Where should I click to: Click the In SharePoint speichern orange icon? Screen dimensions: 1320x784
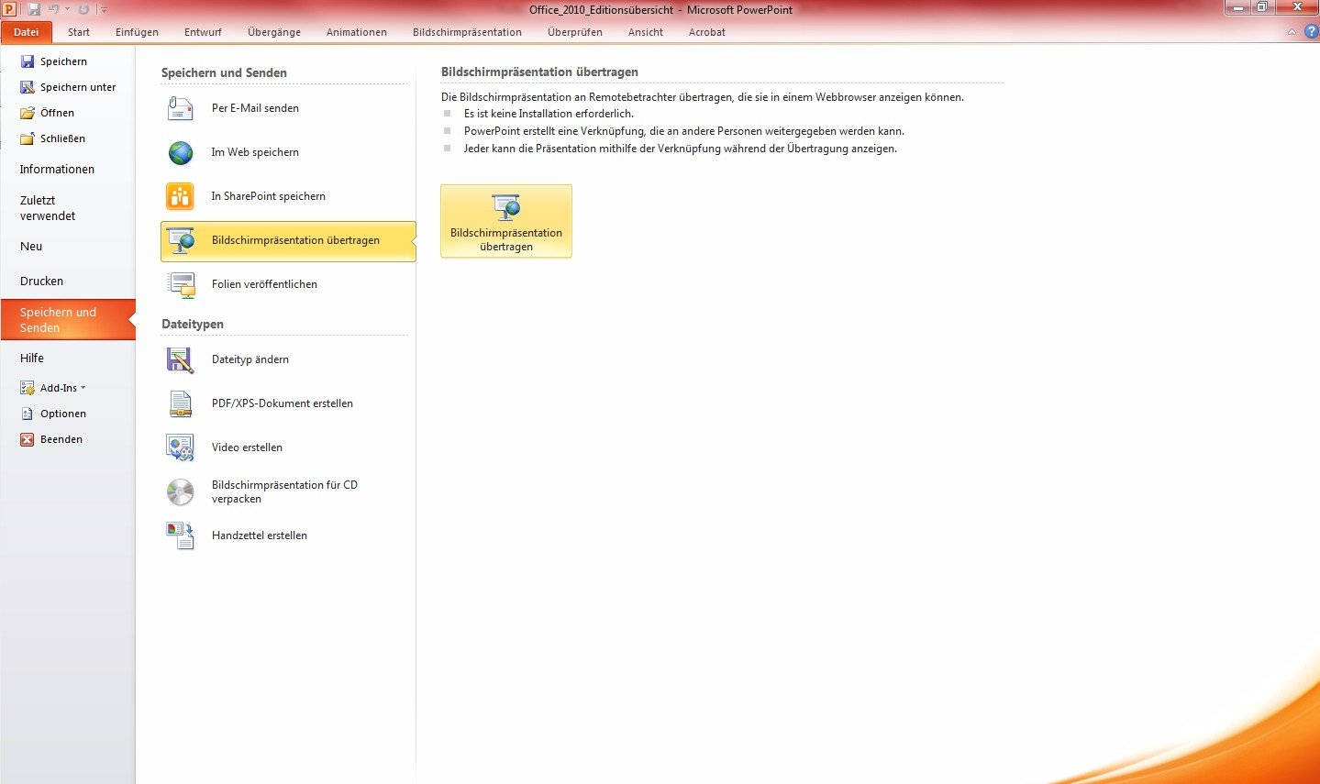181,196
